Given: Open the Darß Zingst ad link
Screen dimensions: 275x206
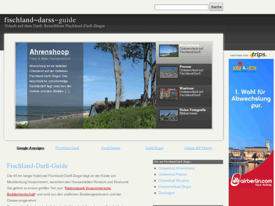Looking at the screenshot, I should (x=154, y=148).
